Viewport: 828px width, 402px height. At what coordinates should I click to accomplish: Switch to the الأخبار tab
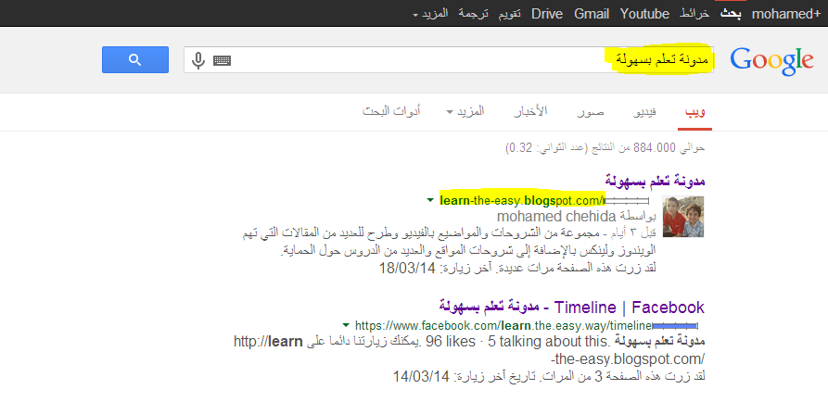(530, 111)
